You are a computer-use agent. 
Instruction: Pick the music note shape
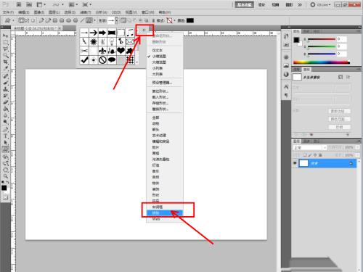(130, 33)
